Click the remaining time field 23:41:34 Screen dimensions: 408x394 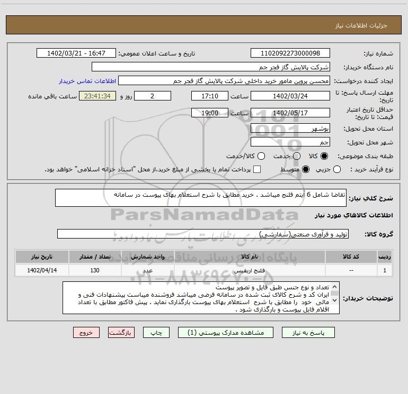[x=97, y=96]
